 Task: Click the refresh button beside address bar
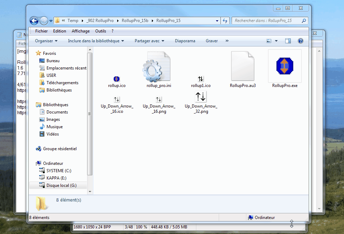(x=225, y=21)
